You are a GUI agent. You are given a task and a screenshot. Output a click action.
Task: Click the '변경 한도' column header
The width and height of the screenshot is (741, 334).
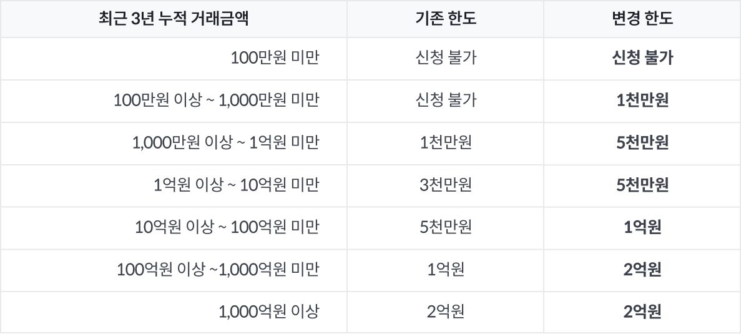click(x=642, y=19)
